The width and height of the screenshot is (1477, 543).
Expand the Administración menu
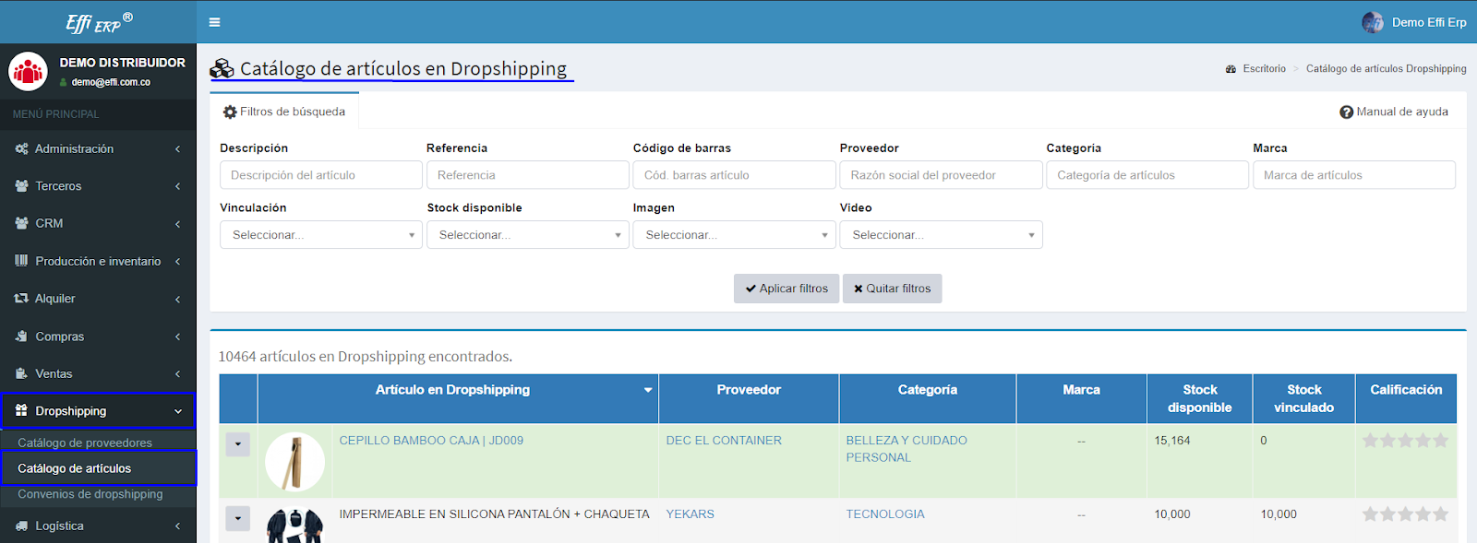[x=98, y=148]
